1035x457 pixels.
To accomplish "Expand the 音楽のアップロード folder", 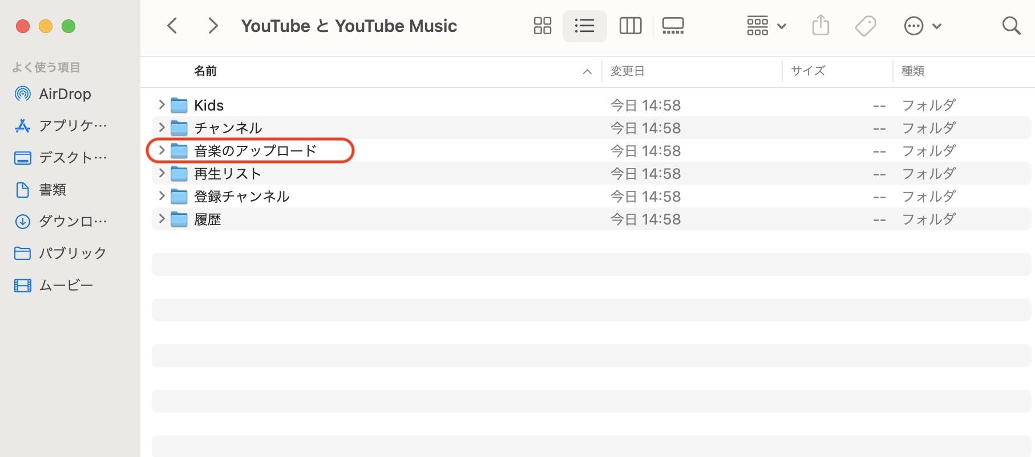I will [x=161, y=150].
